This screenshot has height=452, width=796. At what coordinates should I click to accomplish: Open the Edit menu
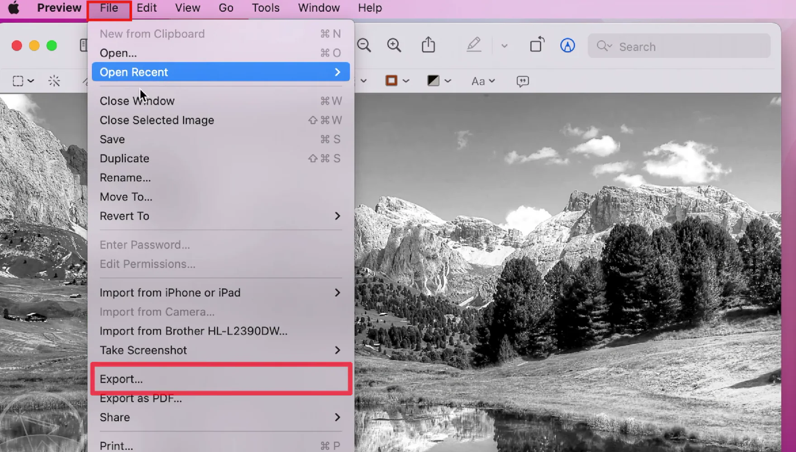point(147,8)
